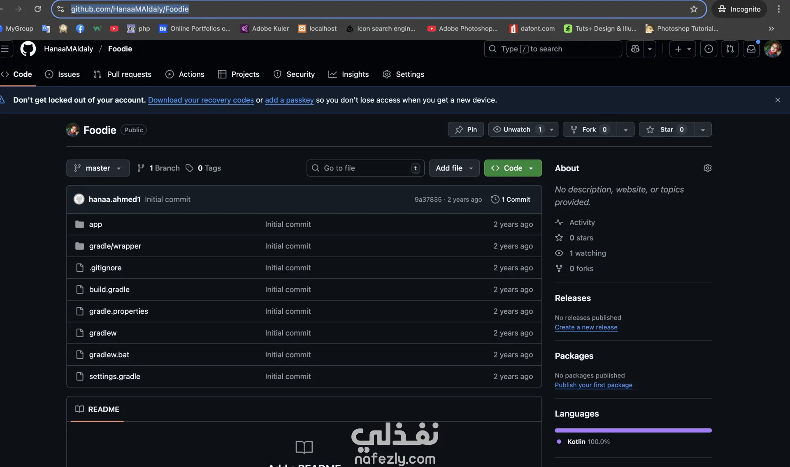Click Download your recovery codes link
This screenshot has height=467, width=790.
[201, 100]
